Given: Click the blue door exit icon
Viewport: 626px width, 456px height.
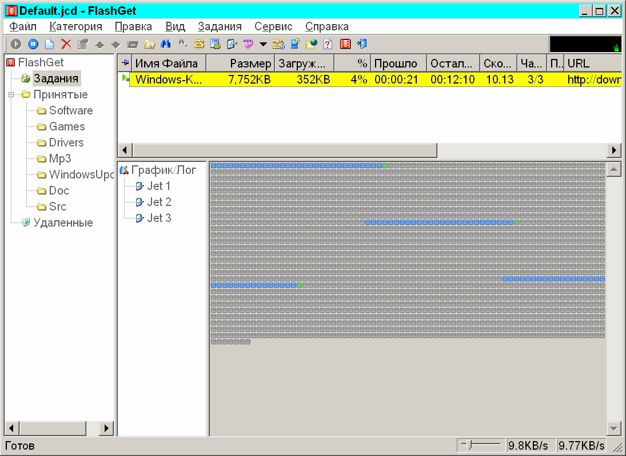Looking at the screenshot, I should [362, 44].
